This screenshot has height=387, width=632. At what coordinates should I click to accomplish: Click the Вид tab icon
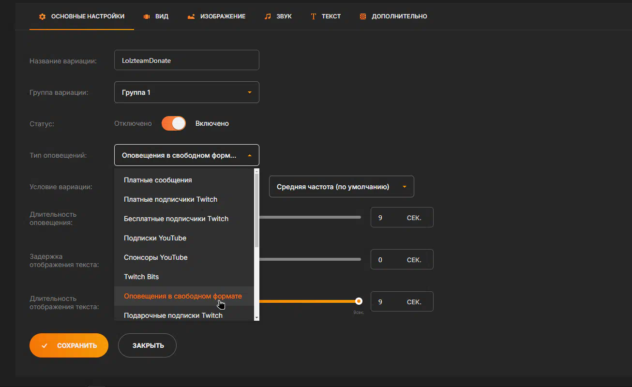coord(146,16)
